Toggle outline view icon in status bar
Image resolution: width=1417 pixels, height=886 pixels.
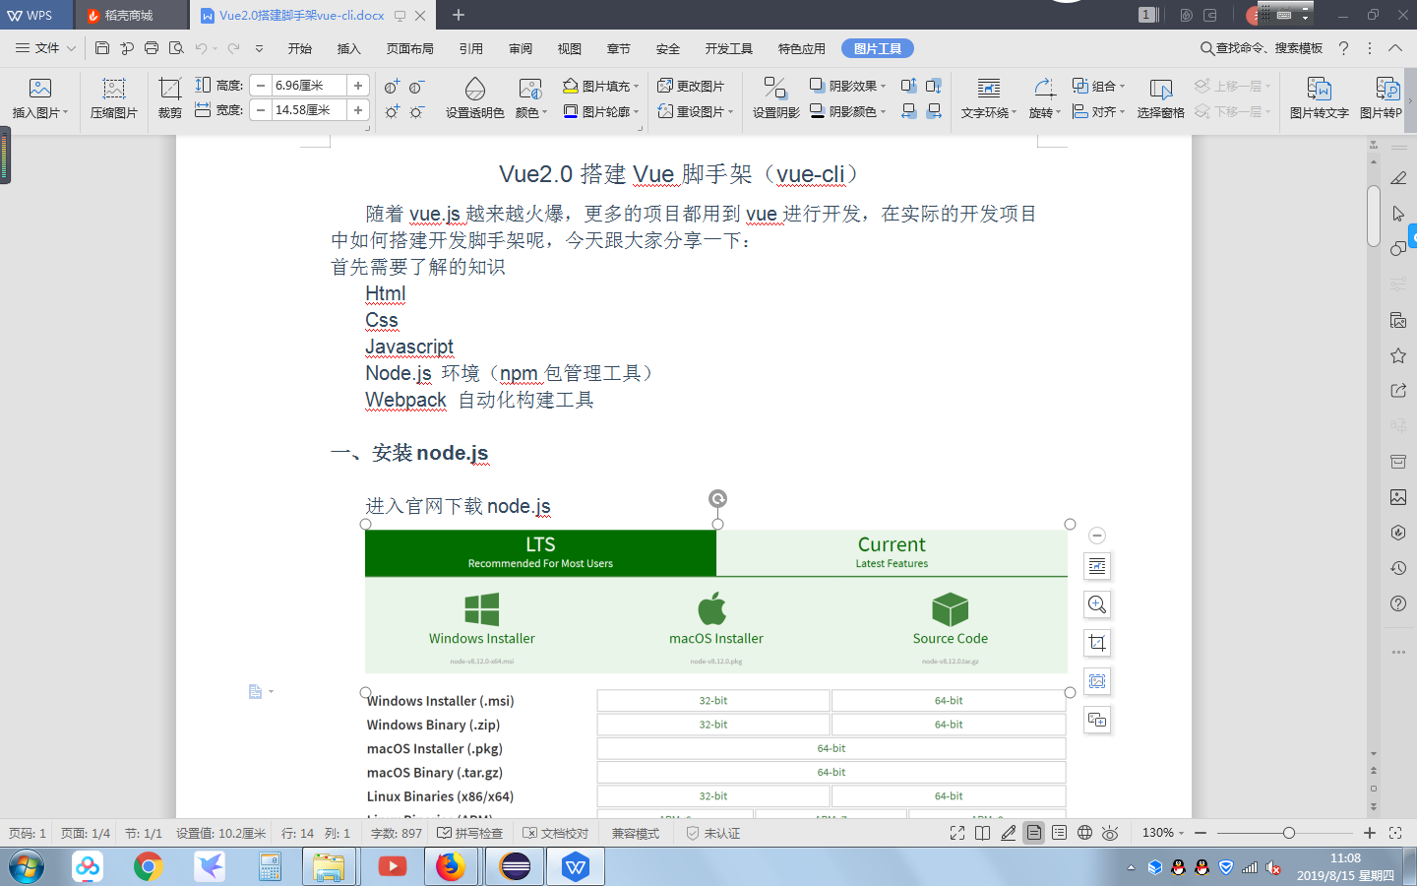coord(1059,833)
